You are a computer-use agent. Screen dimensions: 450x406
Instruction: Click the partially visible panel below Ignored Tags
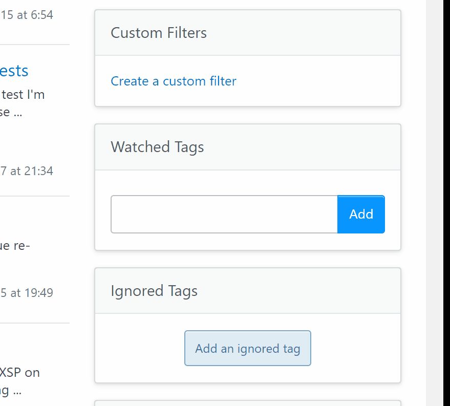[247, 403]
